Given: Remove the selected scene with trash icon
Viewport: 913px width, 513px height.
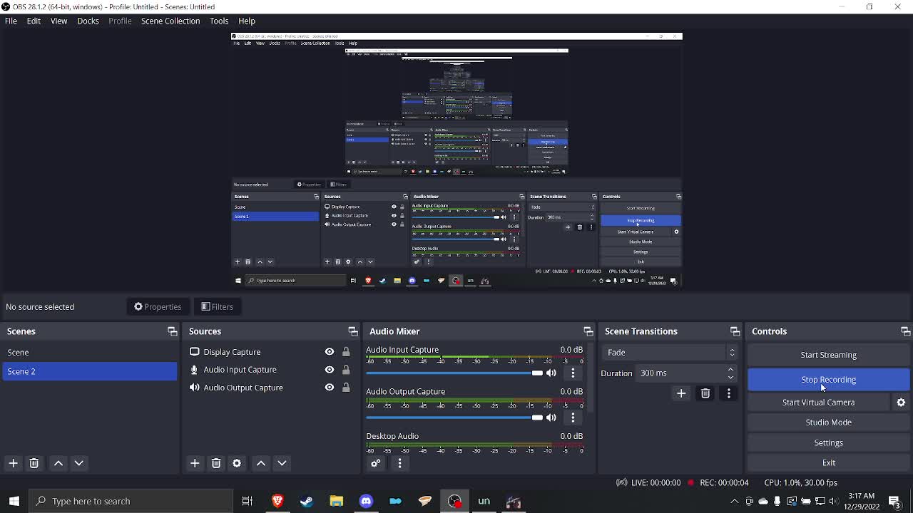Looking at the screenshot, I should [34, 463].
